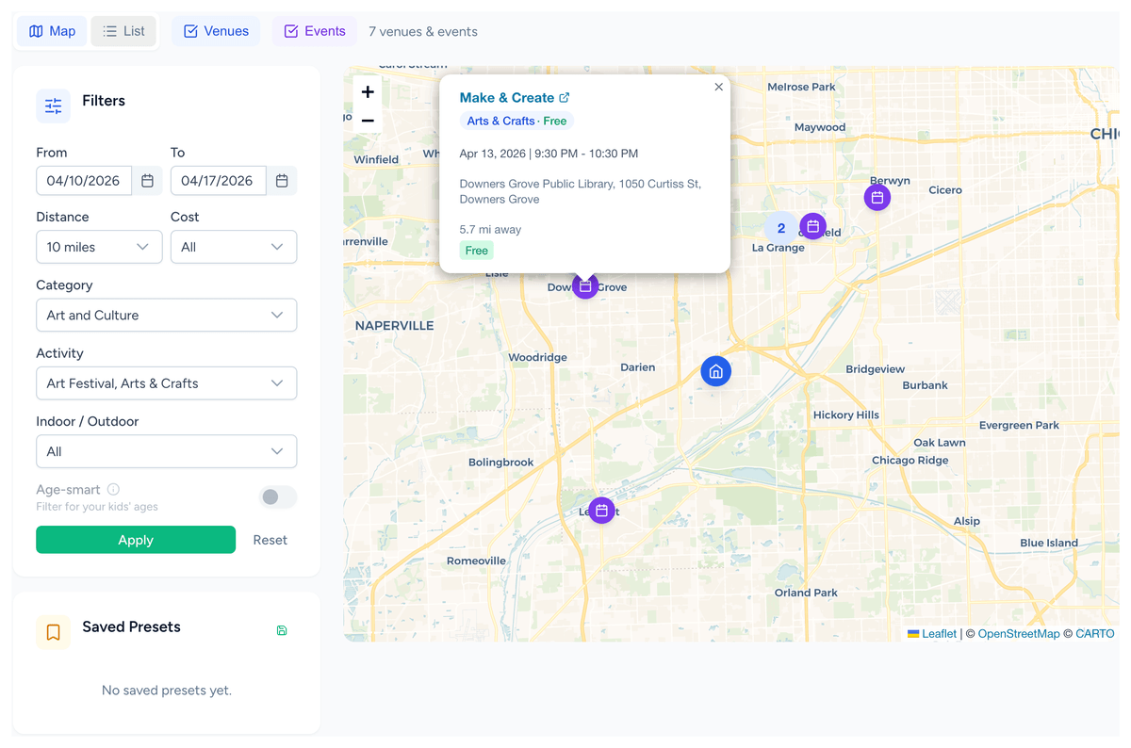Show Age-smart info tooltip icon
The width and height of the screenshot is (1131, 748).
tap(113, 489)
